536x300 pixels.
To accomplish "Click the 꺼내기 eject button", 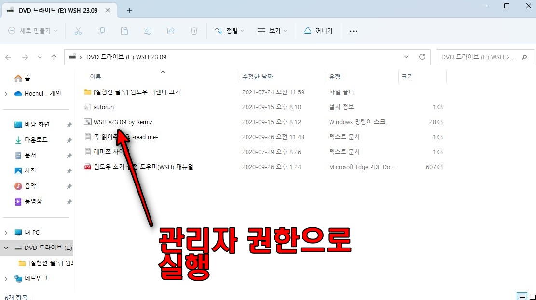I will pyautogui.click(x=318, y=31).
